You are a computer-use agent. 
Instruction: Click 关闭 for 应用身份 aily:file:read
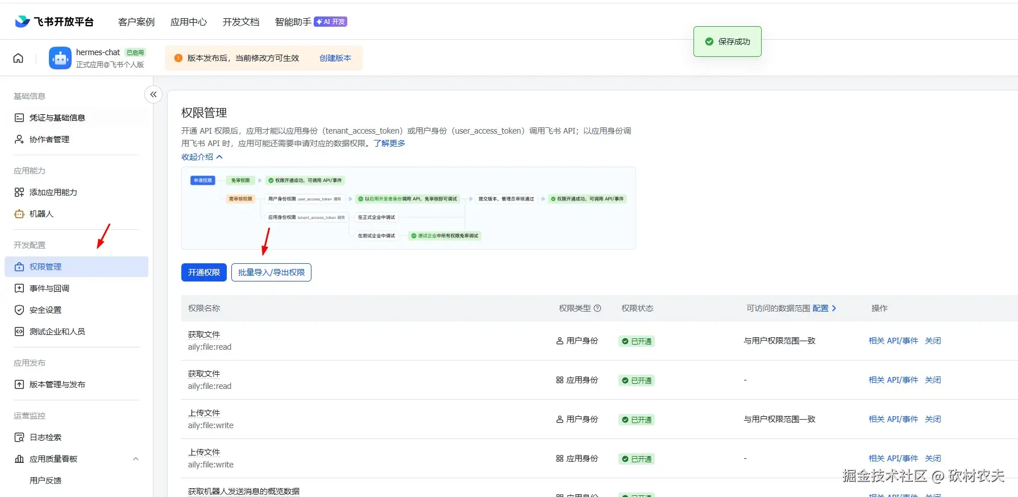pos(933,380)
